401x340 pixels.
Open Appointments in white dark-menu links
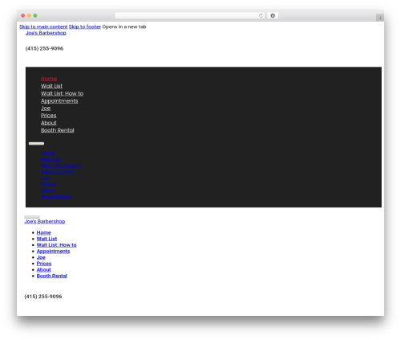[x=59, y=101]
